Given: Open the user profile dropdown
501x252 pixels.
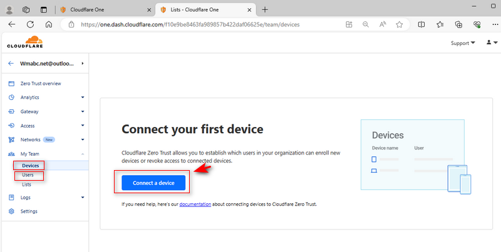Looking at the screenshot, I should [492, 43].
